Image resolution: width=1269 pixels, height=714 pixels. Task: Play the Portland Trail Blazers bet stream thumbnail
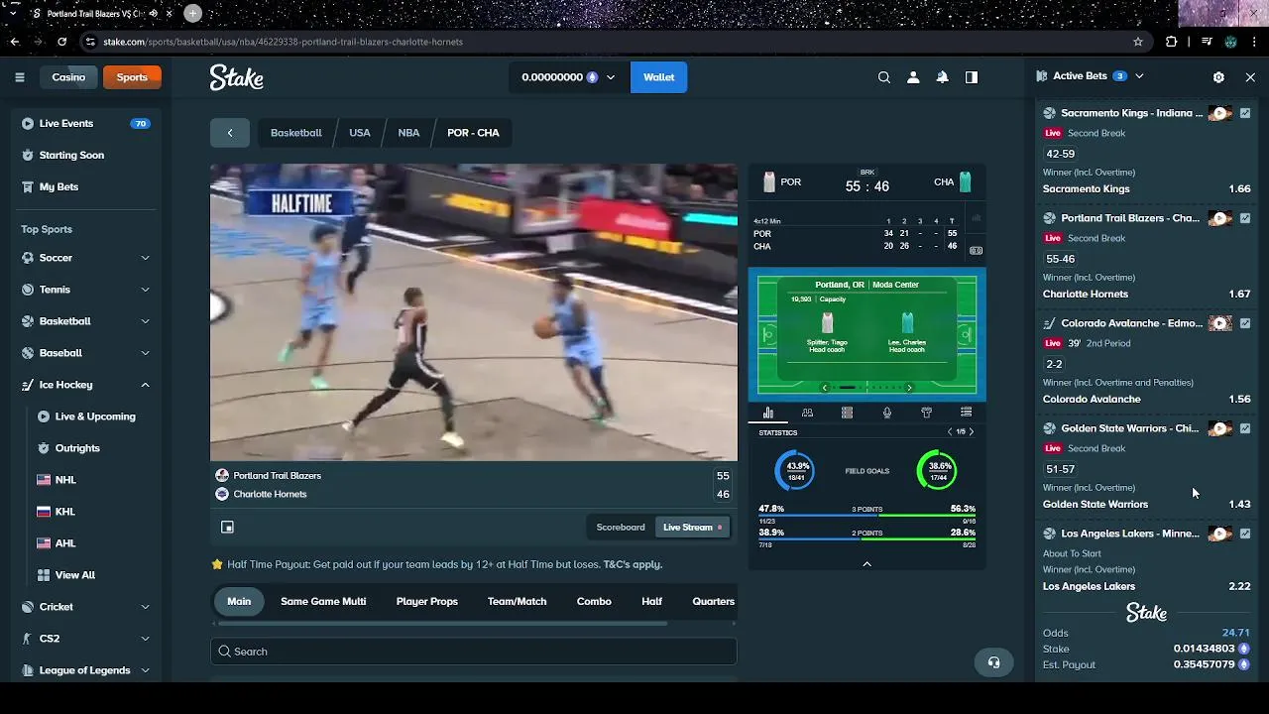1220,218
